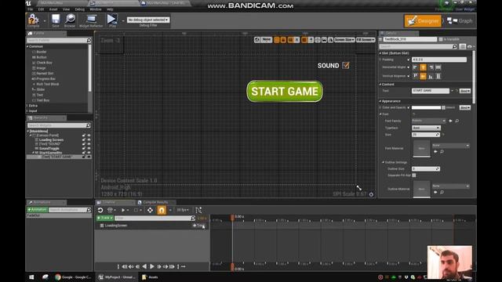Open the Font Family dropdown

pos(429,121)
